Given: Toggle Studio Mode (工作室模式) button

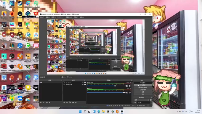Looking at the screenshot, I should coord(143,90).
